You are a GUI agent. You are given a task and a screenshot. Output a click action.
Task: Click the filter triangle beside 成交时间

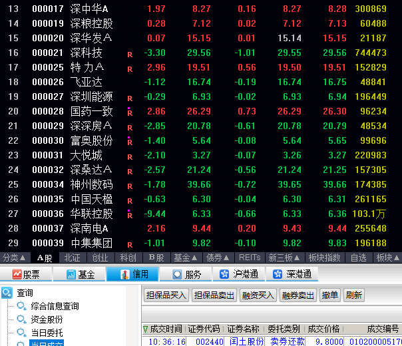145,329
